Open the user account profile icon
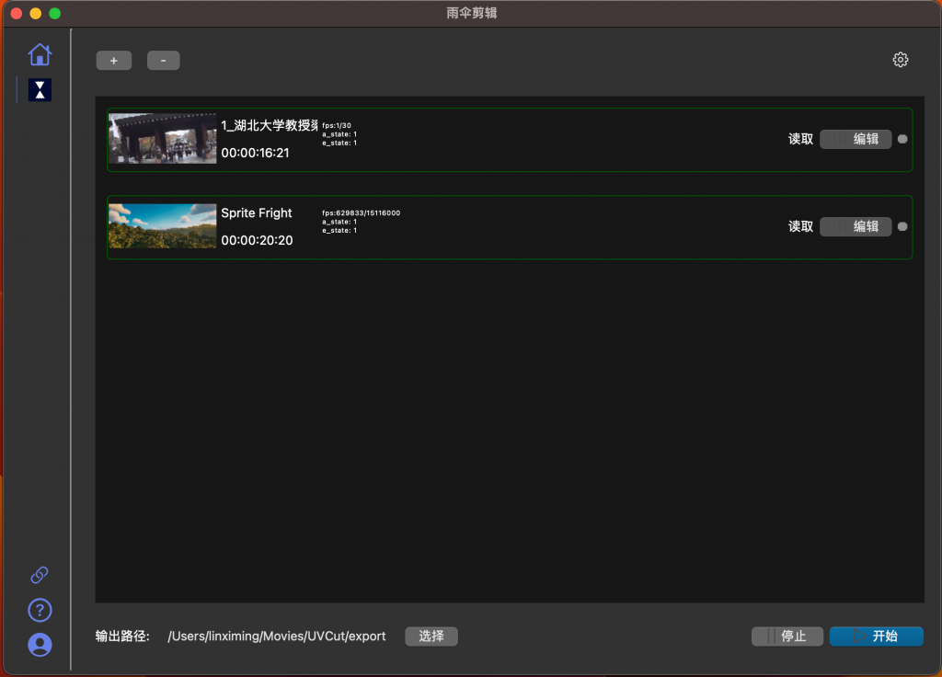This screenshot has width=942, height=677. pos(40,645)
